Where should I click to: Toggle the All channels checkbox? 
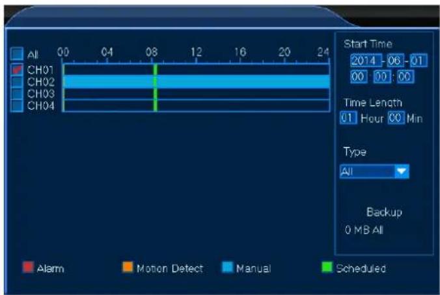[16, 53]
